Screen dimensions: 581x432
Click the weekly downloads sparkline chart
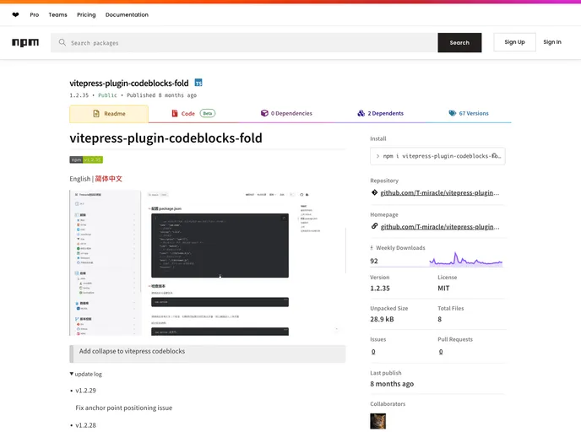(466, 259)
